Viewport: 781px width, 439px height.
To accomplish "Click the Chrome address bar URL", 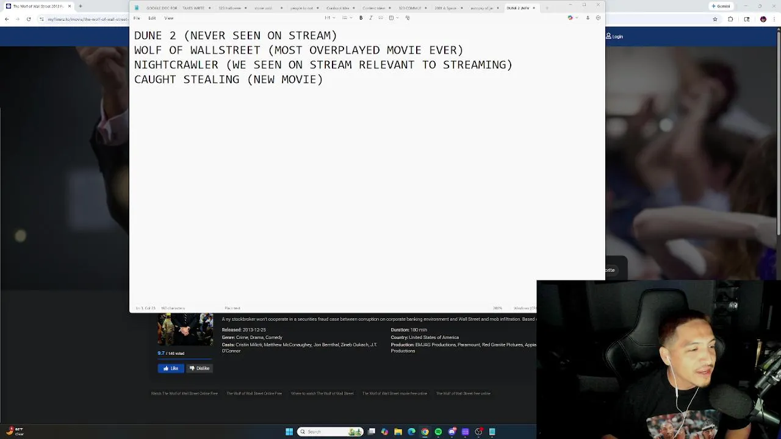I will tap(88, 19).
